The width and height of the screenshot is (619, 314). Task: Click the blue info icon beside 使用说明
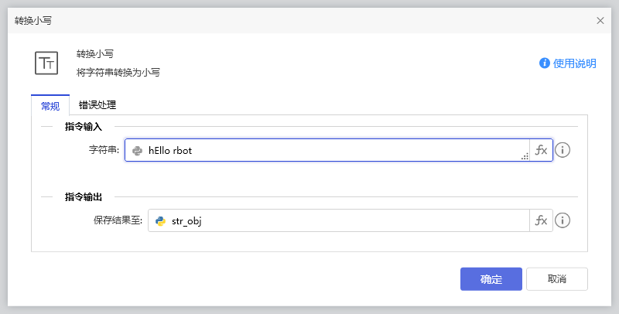click(x=545, y=63)
